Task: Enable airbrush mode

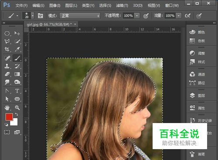Action: [187, 16]
